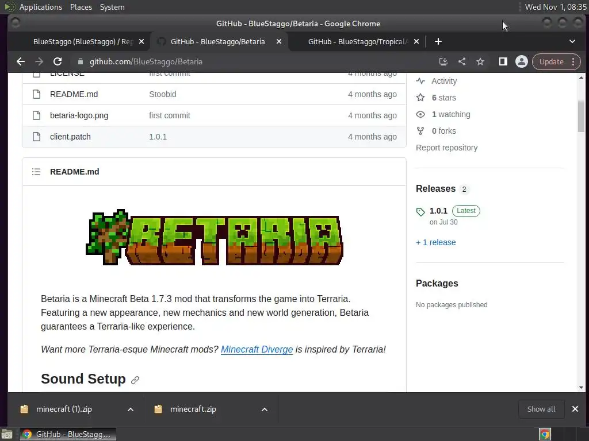Image resolution: width=589 pixels, height=441 pixels.
Task: Click the page vertical scrollbar thumb
Action: click(x=581, y=117)
